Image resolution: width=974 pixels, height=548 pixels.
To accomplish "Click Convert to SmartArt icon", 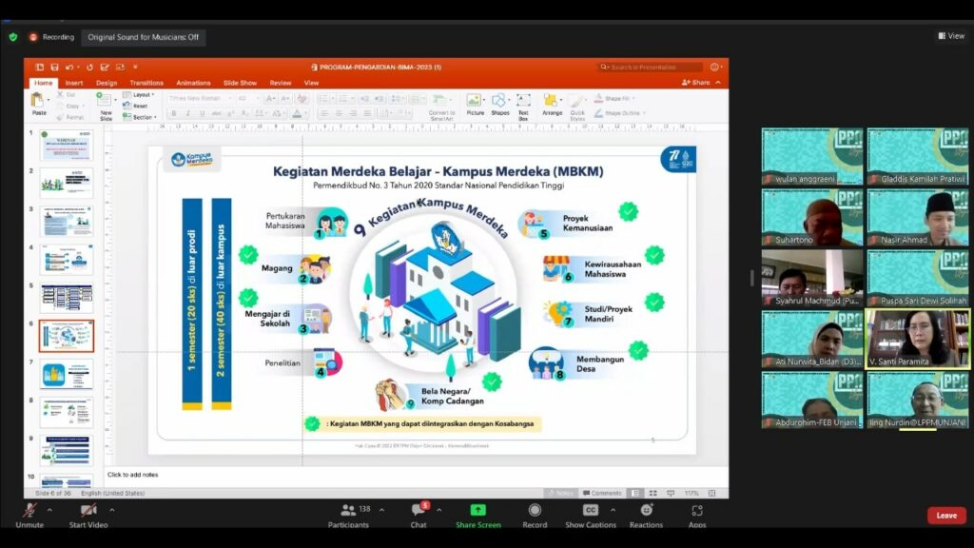I will point(440,101).
